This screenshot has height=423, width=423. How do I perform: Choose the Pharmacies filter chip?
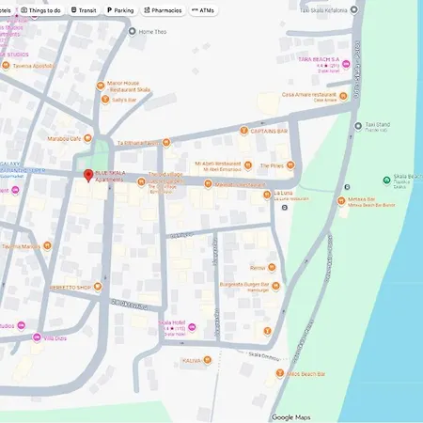(x=163, y=10)
